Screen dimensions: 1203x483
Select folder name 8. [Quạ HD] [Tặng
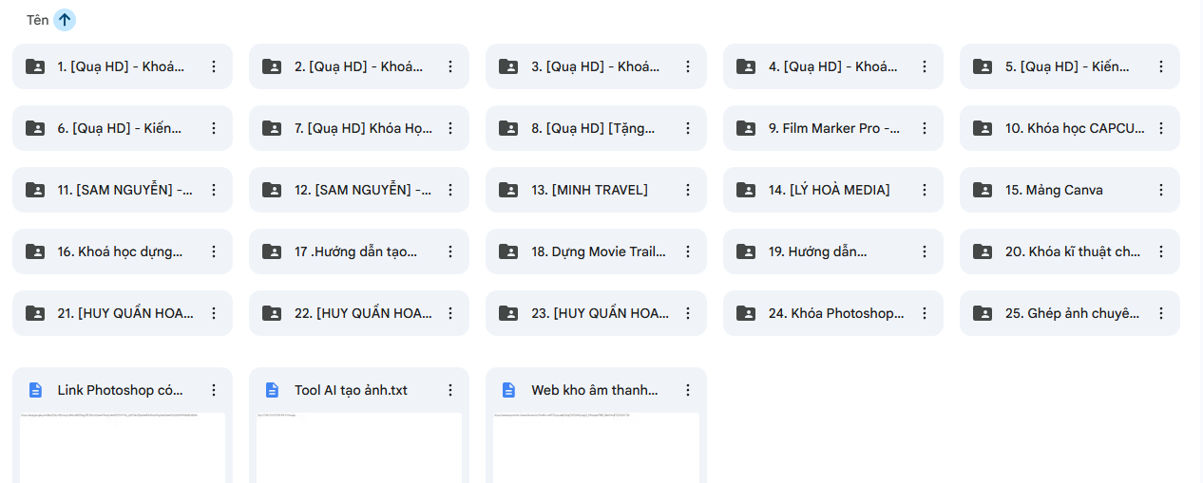(594, 128)
